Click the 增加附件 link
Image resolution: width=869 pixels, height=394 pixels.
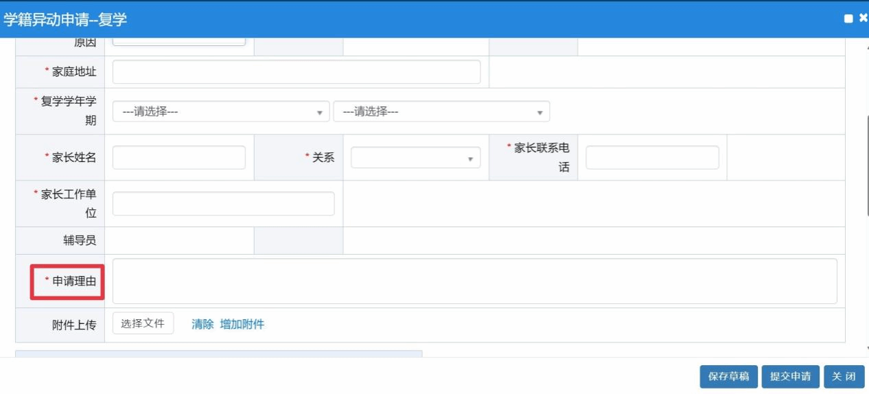[x=242, y=325]
